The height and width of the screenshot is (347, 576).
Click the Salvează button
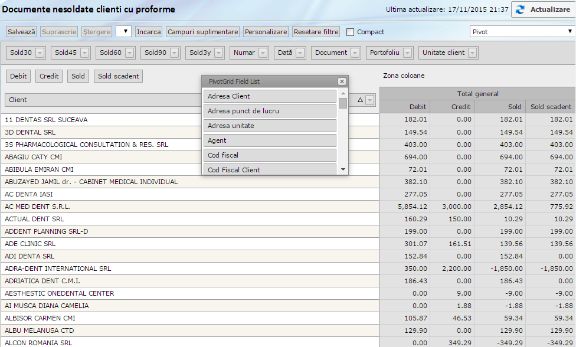(x=22, y=32)
